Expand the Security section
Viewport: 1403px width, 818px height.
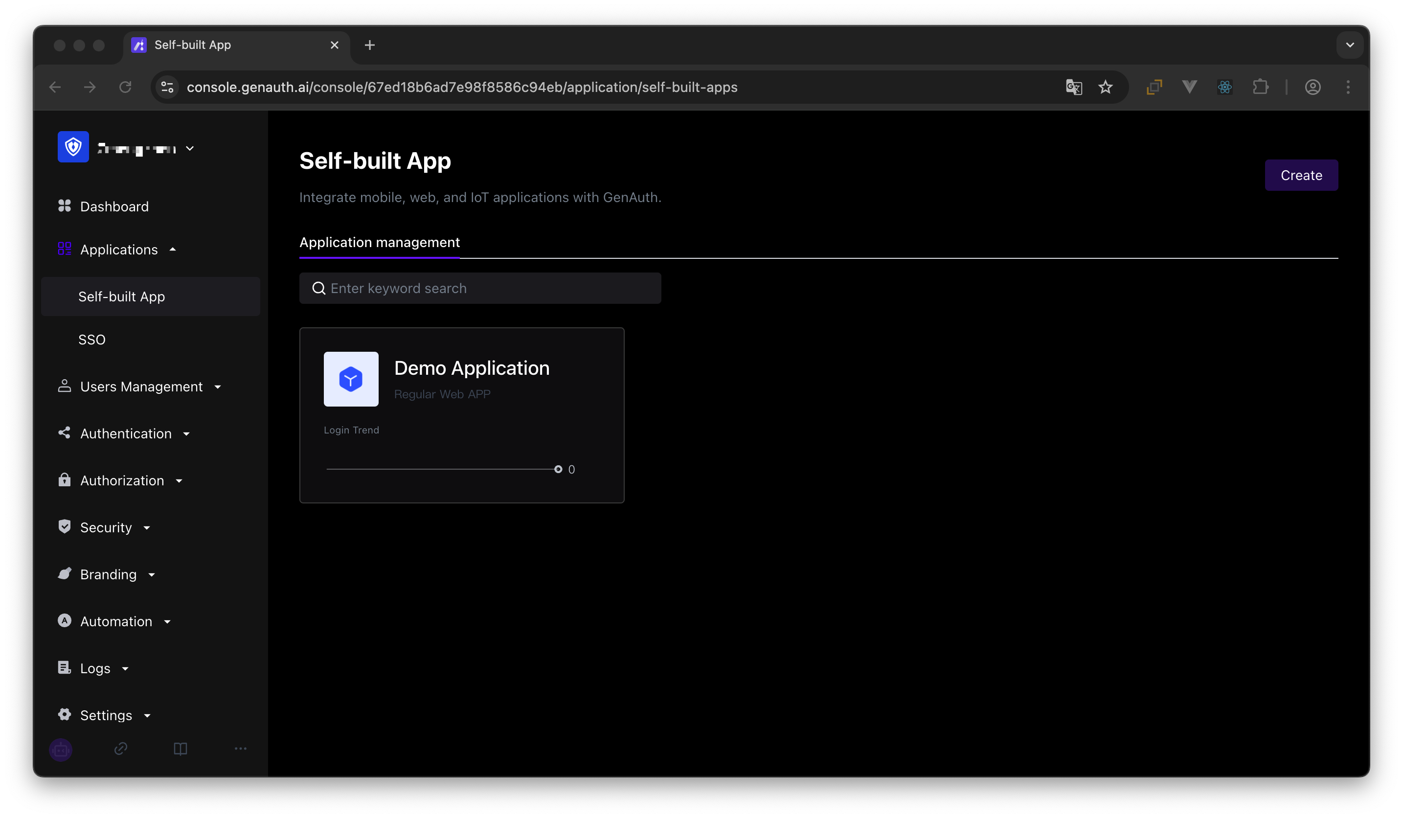pyautogui.click(x=106, y=527)
